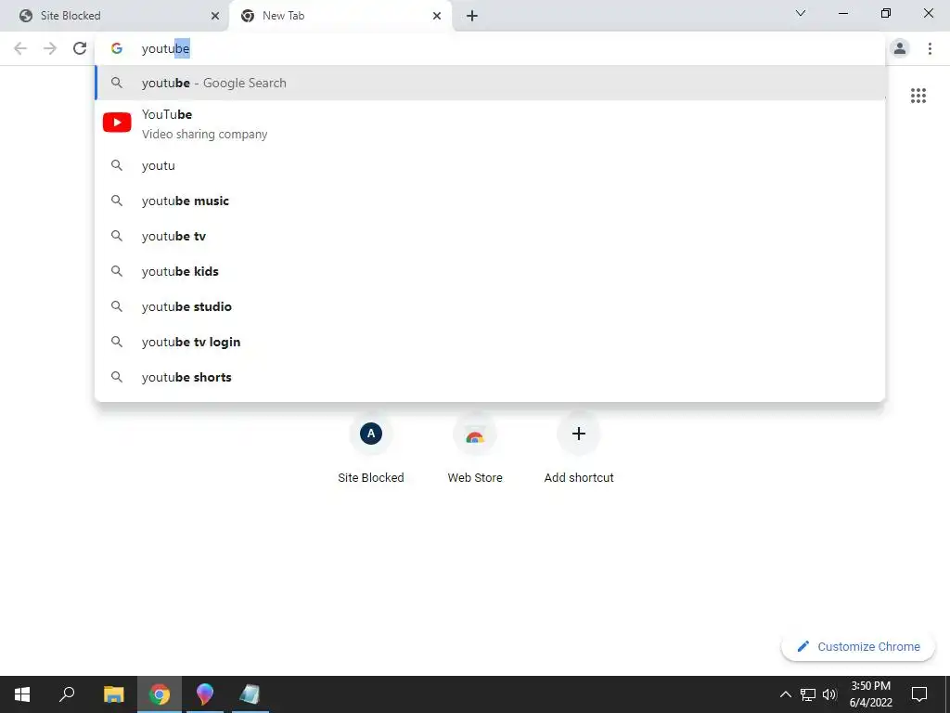Open the Chrome three-dot menu
This screenshot has height=713, width=950.
[x=930, y=48]
